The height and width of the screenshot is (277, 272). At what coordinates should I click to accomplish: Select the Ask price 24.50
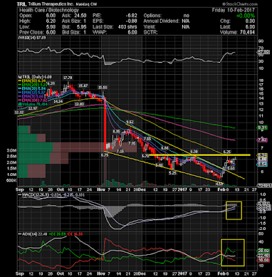pos(80,16)
